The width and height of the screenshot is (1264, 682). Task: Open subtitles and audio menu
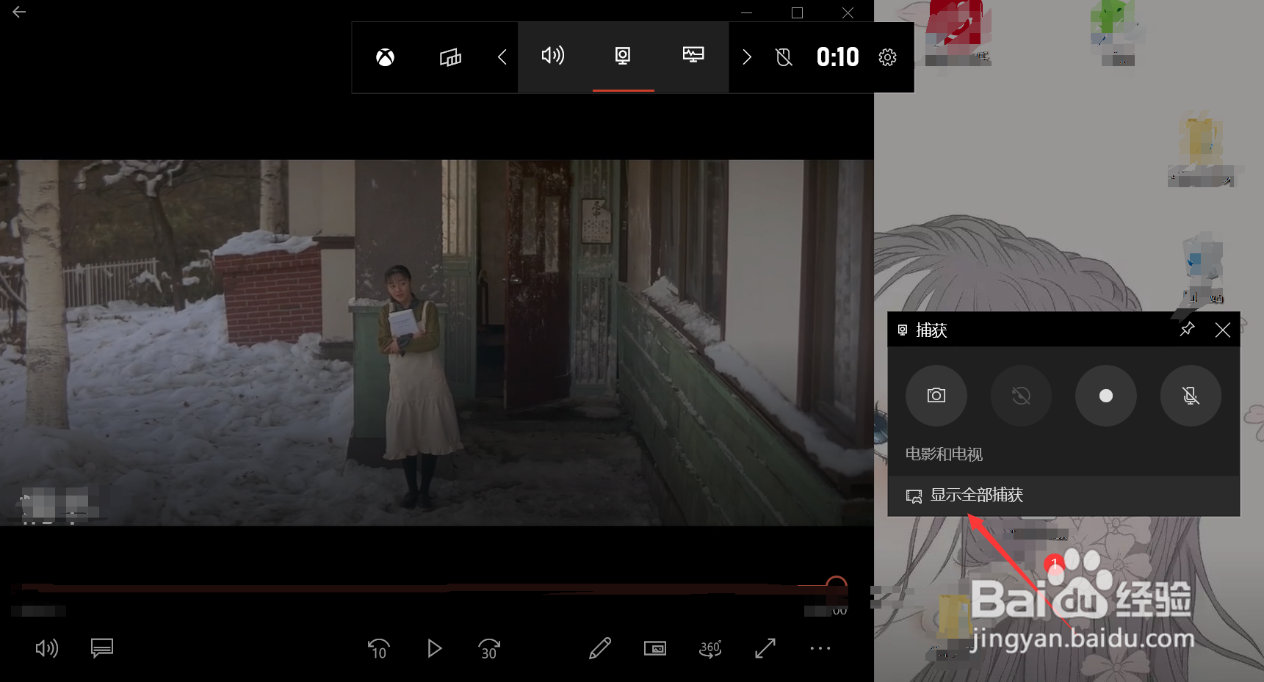click(102, 648)
